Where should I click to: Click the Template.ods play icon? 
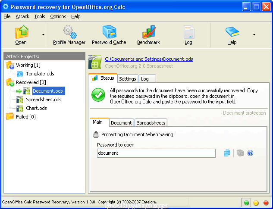(x=20, y=74)
